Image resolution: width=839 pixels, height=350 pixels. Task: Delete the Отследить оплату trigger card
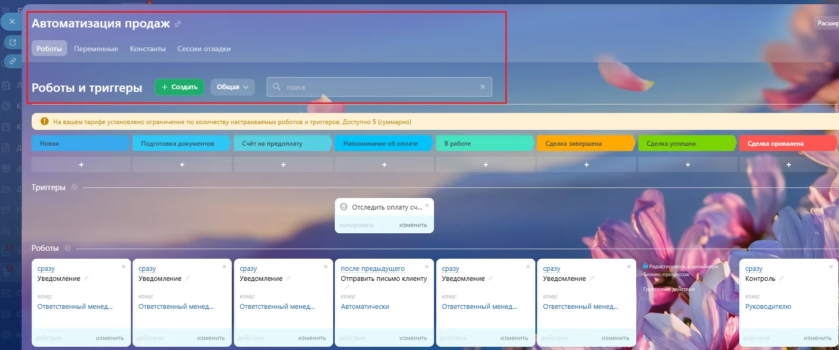427,205
